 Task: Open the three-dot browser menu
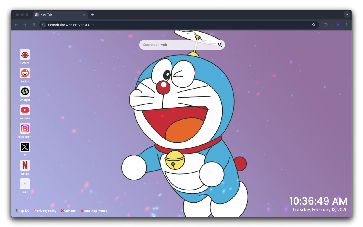pos(346,25)
